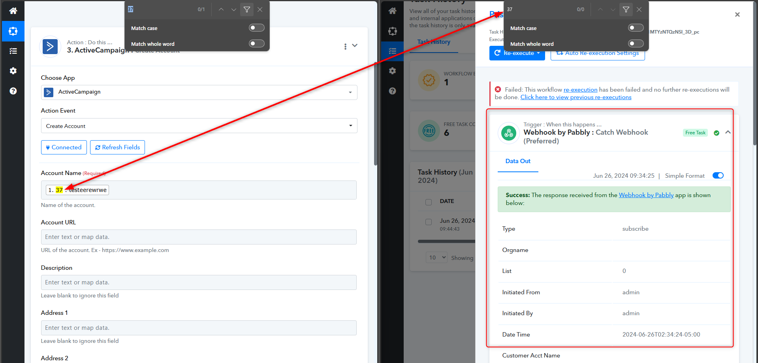Click the red failed status icon
The width and height of the screenshot is (758, 363).
[x=498, y=89]
